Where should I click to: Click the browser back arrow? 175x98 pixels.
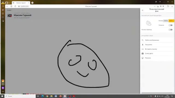7,6
